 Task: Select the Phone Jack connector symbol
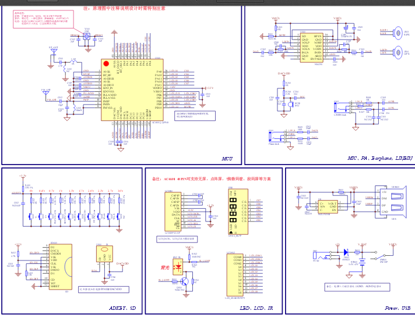point(278,137)
